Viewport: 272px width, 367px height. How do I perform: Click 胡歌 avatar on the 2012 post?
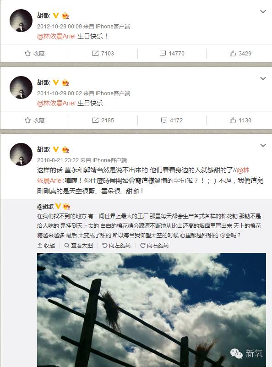[x=21, y=21]
